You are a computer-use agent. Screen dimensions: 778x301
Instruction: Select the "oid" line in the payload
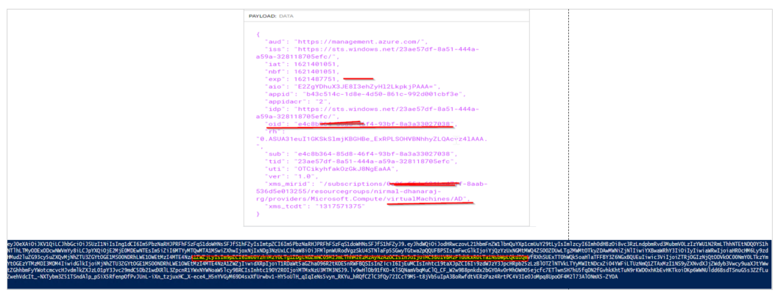point(361,124)
